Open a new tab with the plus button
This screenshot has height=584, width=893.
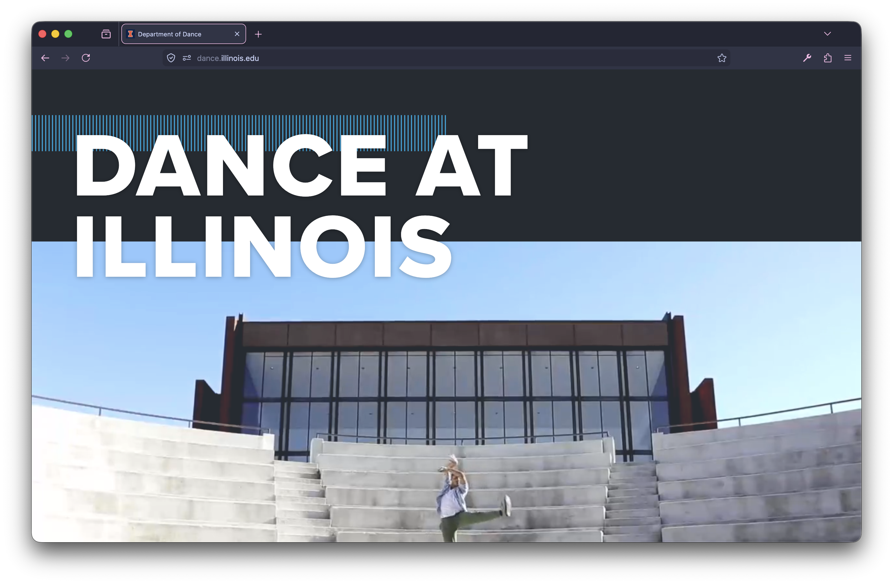click(258, 34)
